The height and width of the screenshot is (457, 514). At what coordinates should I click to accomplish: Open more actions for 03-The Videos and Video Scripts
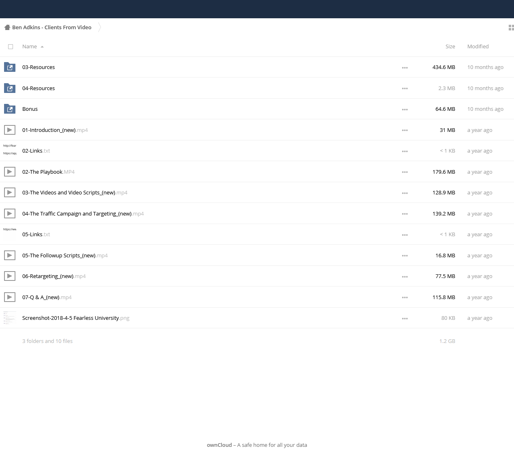405,193
